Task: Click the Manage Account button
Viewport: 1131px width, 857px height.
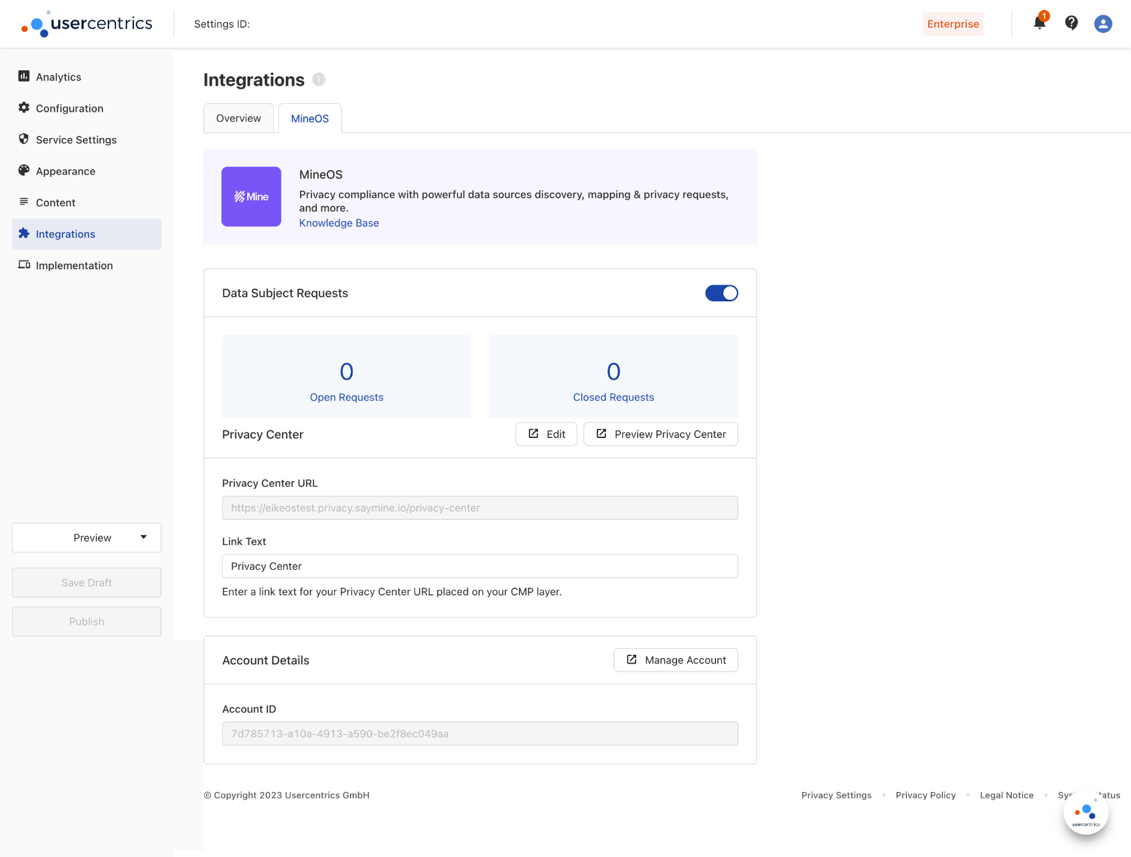Action: pos(676,660)
